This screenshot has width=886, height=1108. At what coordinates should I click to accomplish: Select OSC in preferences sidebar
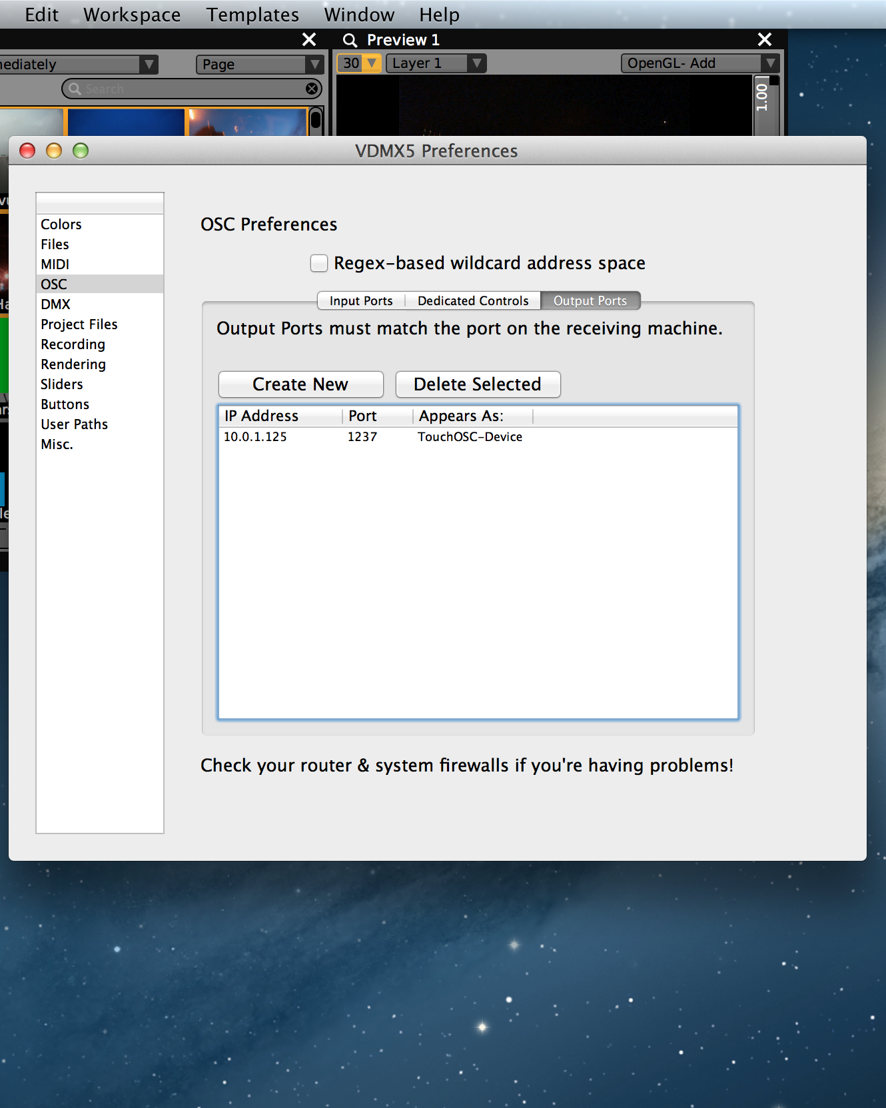pyautogui.click(x=100, y=284)
